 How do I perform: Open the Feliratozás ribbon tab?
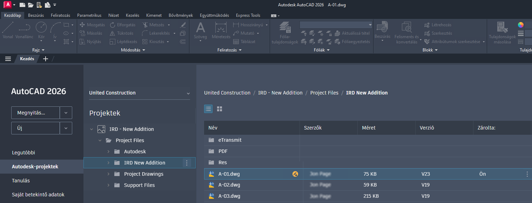[60, 15]
